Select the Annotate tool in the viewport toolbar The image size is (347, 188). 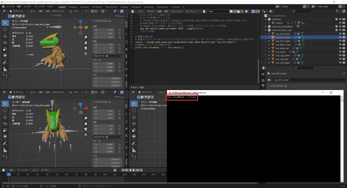click(x=5, y=62)
